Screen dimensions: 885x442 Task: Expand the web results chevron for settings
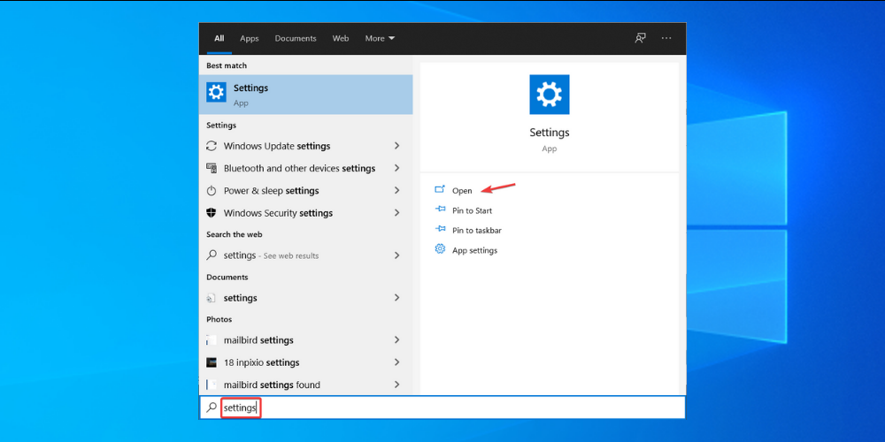[396, 255]
